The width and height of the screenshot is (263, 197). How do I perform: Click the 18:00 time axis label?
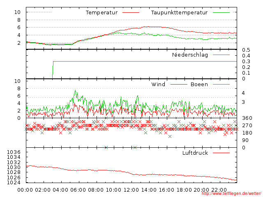point(184,190)
